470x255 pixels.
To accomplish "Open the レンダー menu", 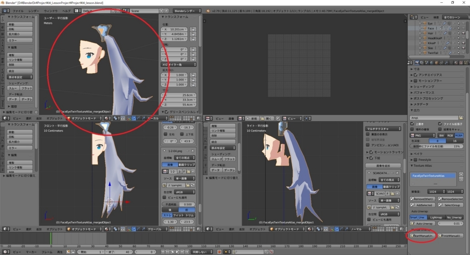I will (x=34, y=11).
